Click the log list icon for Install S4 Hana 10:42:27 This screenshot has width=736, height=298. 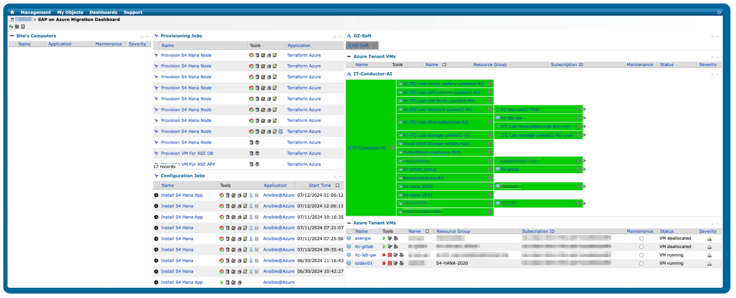click(x=257, y=272)
